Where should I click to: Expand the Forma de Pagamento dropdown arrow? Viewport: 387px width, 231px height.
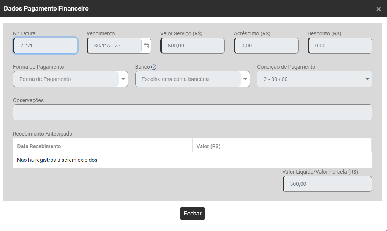tap(123, 79)
